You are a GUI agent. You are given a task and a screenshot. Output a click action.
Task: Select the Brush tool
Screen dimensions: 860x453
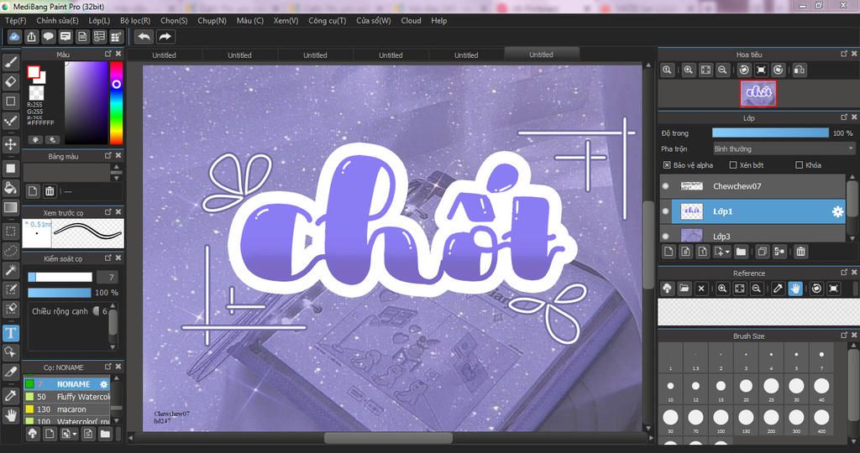10,62
